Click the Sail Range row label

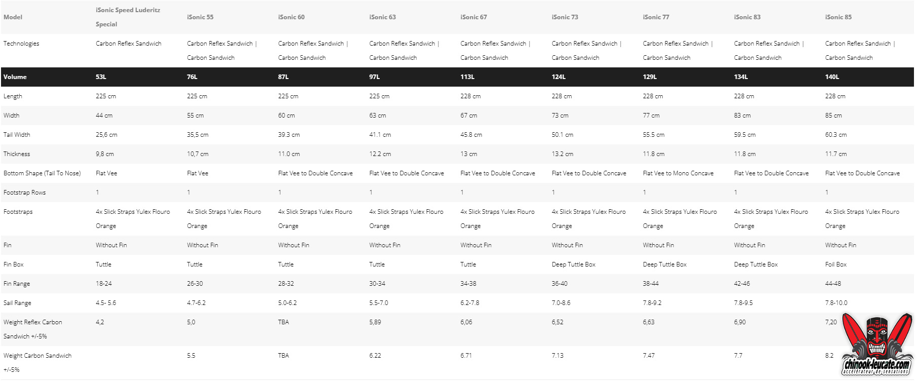(x=17, y=303)
